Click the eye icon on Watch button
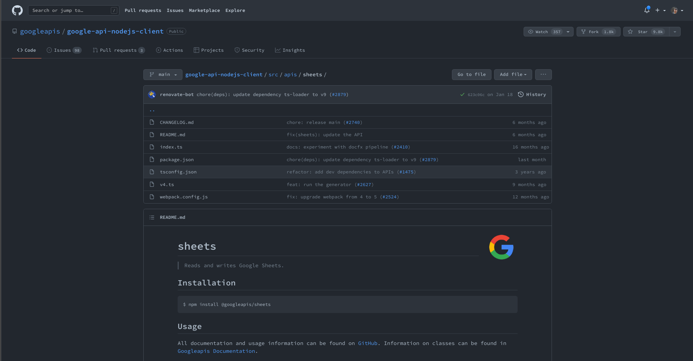 click(531, 32)
